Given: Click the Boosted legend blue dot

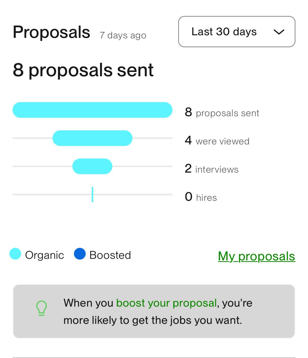Looking at the screenshot, I should tap(80, 254).
